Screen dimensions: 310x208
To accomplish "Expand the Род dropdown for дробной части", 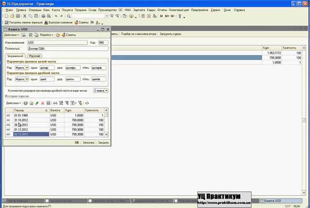I will coord(27,79).
